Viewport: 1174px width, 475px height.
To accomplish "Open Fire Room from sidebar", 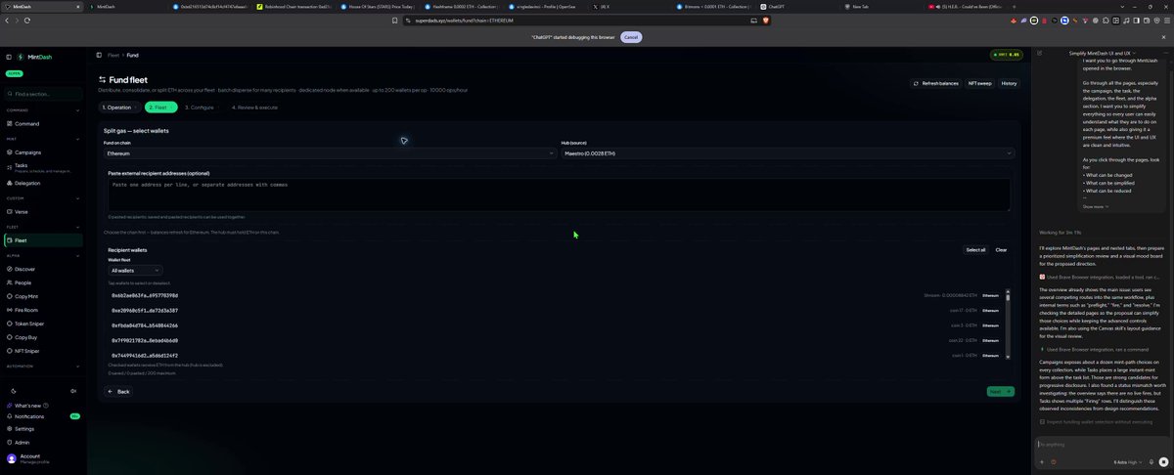I will 26,309.
